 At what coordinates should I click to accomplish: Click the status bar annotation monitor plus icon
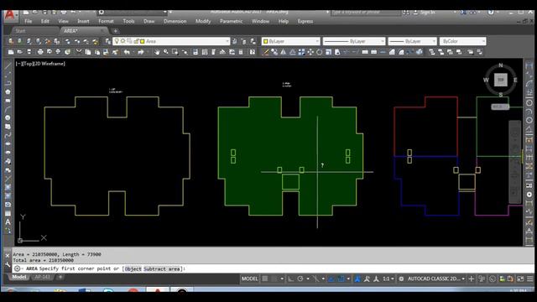(x=472, y=279)
